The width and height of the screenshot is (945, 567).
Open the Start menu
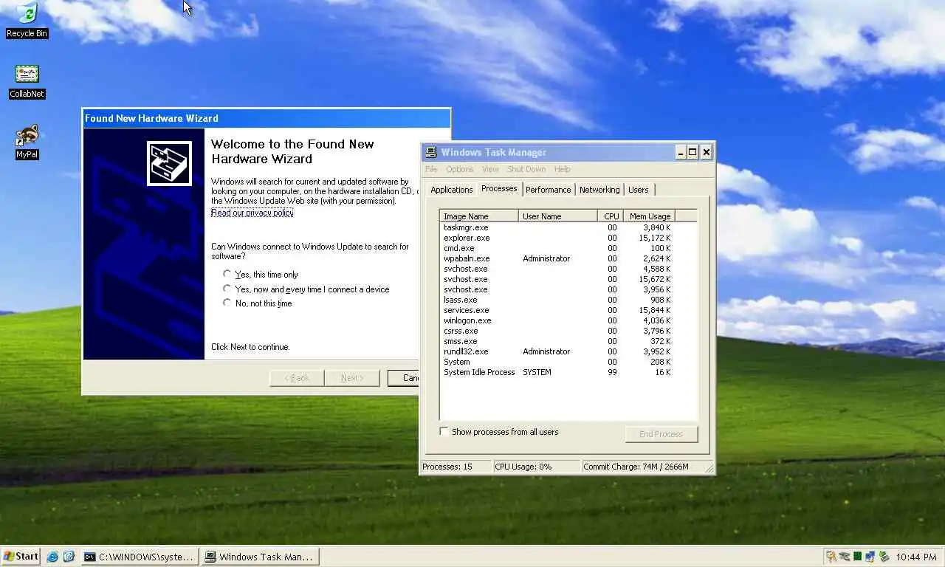tap(21, 557)
